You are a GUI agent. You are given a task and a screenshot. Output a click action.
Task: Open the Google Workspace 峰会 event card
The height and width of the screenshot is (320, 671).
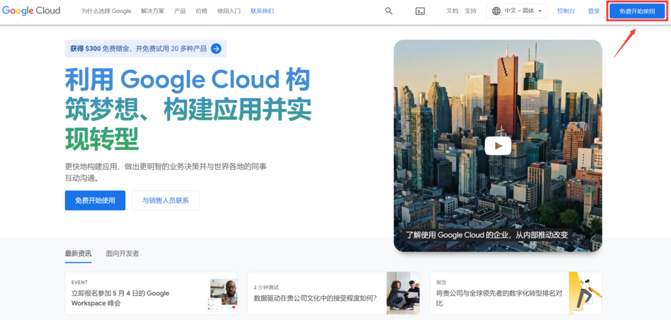(x=151, y=293)
